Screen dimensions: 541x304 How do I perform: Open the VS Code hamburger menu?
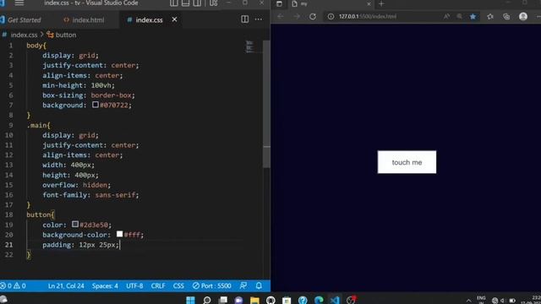coord(19,3)
